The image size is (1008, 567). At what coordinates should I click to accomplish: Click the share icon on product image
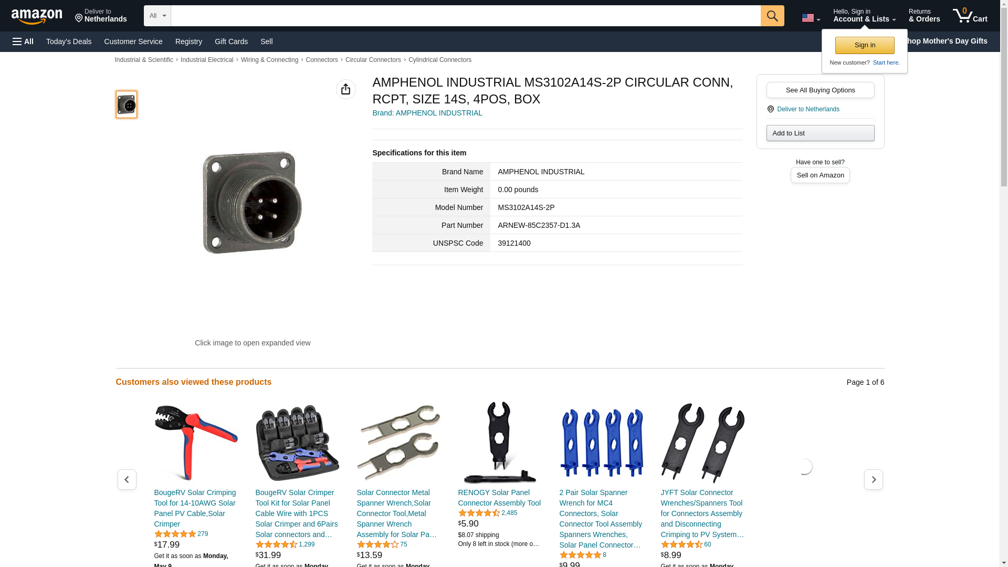[x=345, y=89]
